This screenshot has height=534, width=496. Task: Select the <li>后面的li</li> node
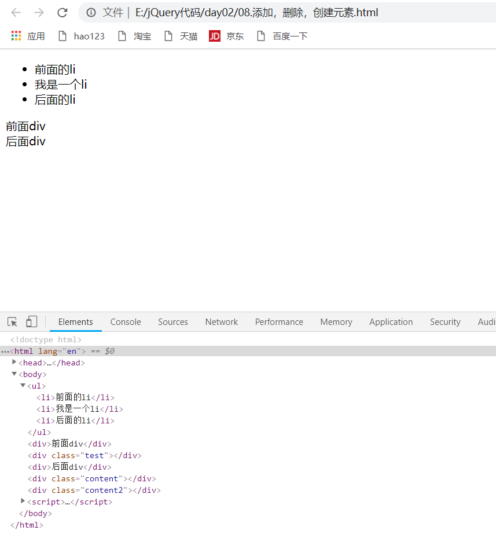pos(76,420)
